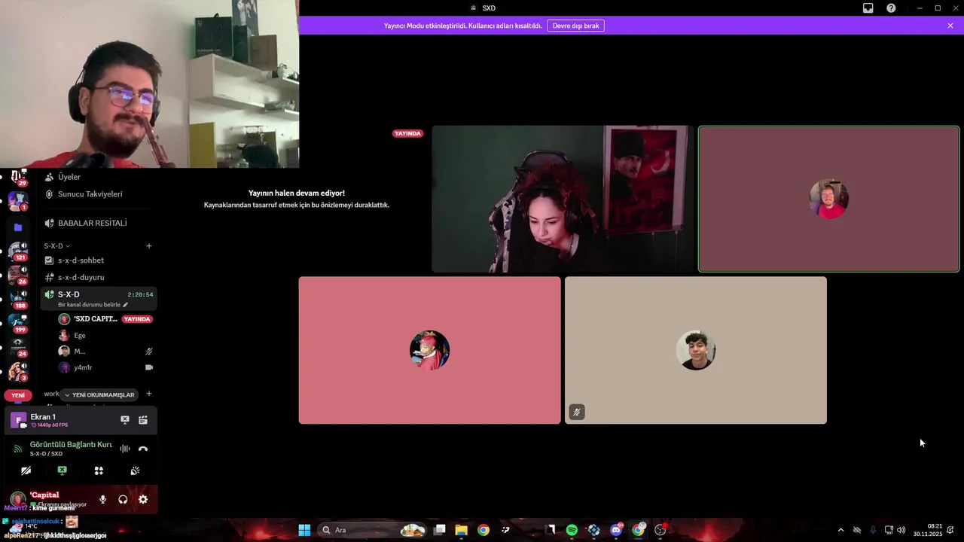Open volume control in system tray
The image size is (964, 542).
901,530
